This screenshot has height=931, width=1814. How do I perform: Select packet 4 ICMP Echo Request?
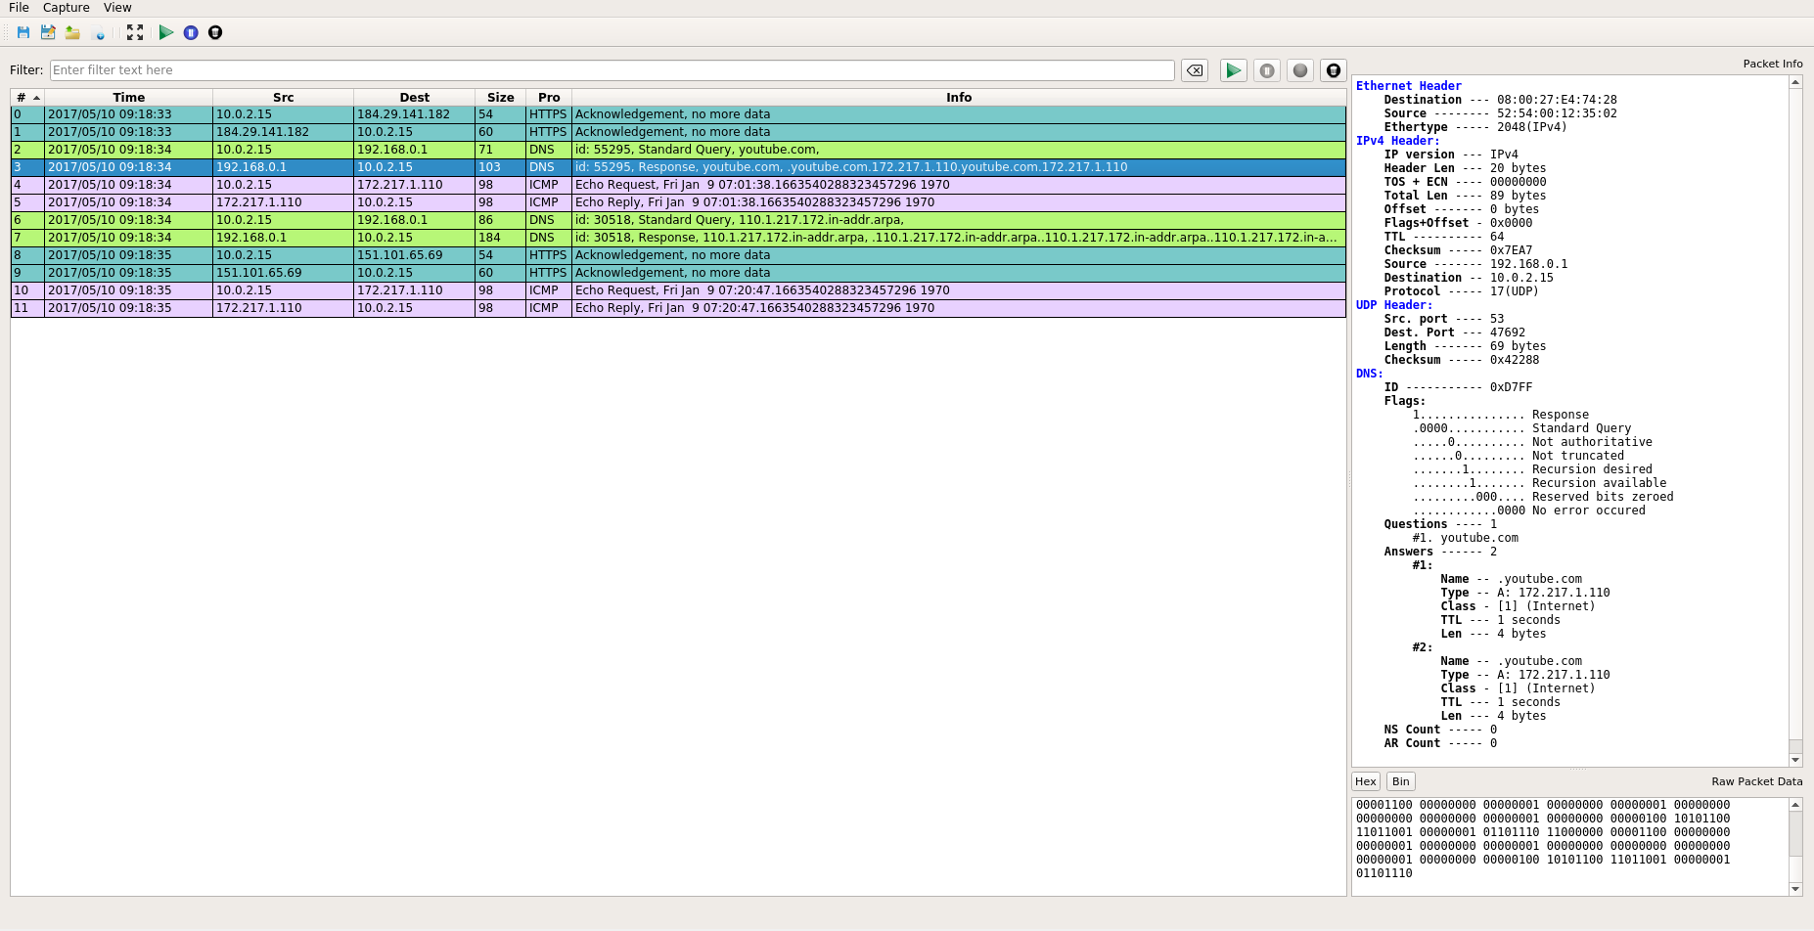pyautogui.click(x=678, y=185)
